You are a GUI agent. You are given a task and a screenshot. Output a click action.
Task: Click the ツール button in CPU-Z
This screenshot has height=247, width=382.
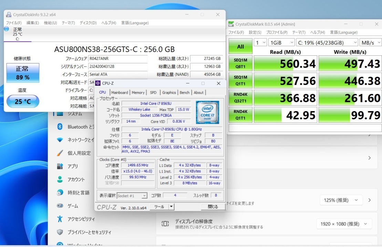coord(159,207)
